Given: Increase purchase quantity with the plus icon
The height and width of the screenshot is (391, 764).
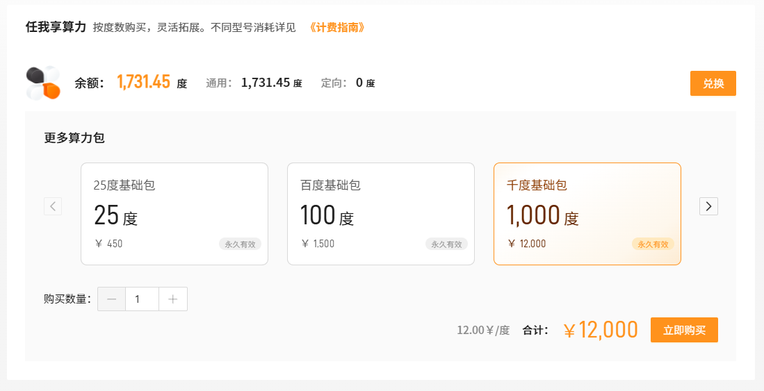Looking at the screenshot, I should (173, 299).
